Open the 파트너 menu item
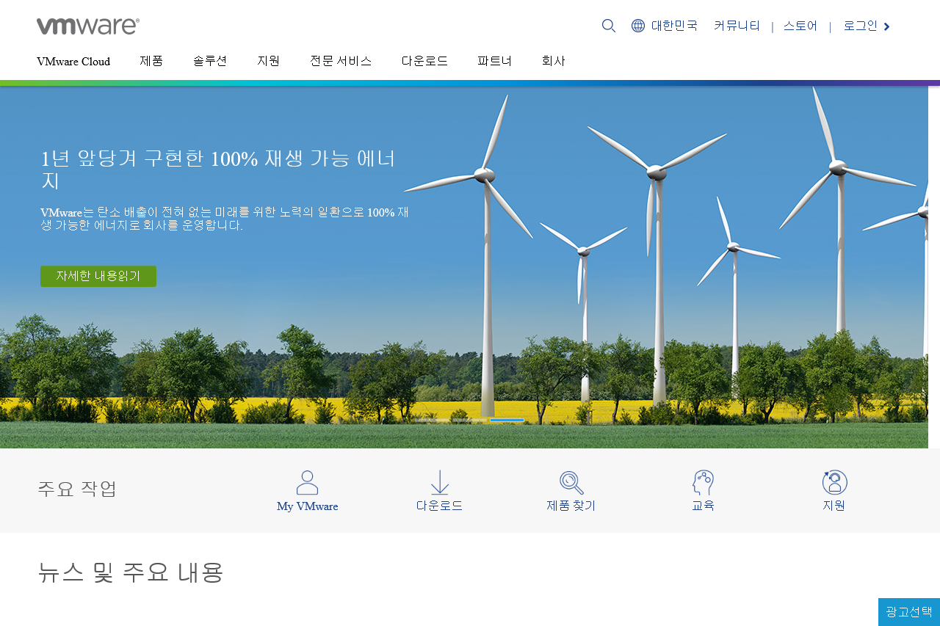 (494, 61)
